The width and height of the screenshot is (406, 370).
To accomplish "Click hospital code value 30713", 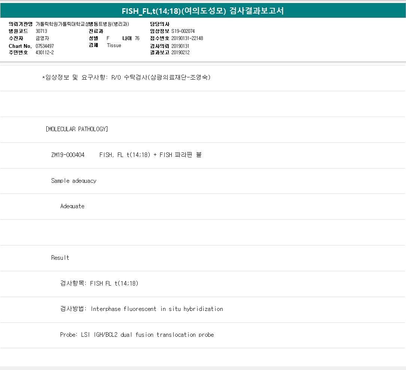I will pos(42,31).
